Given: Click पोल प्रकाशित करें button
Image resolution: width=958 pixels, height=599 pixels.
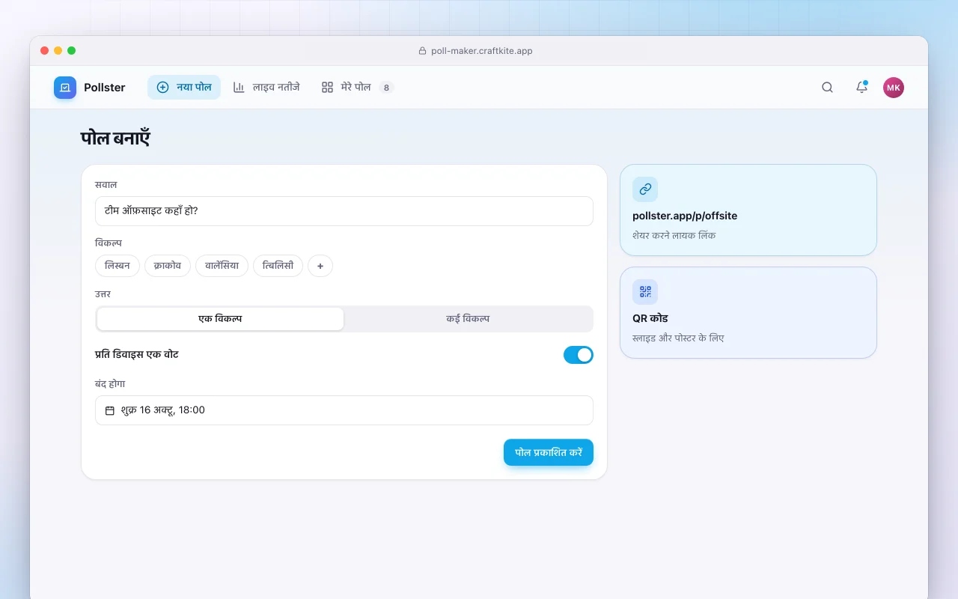Looking at the screenshot, I should point(549,452).
